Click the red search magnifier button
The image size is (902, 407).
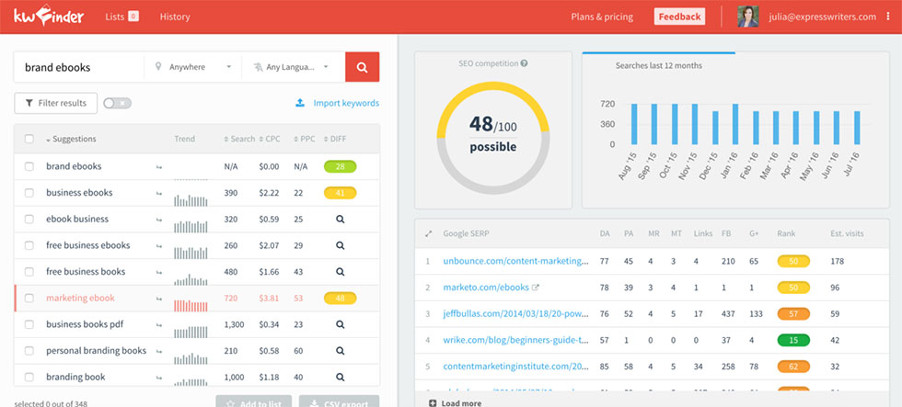pyautogui.click(x=362, y=67)
